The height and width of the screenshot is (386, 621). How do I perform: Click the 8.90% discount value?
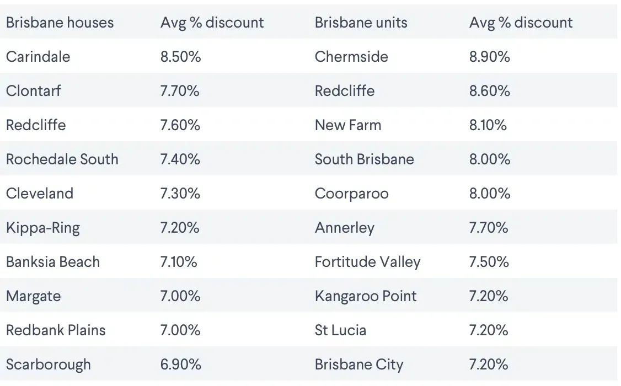click(489, 57)
